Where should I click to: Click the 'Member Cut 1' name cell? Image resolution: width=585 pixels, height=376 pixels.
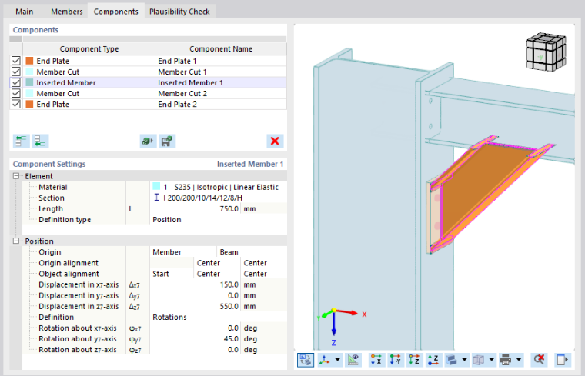point(221,72)
